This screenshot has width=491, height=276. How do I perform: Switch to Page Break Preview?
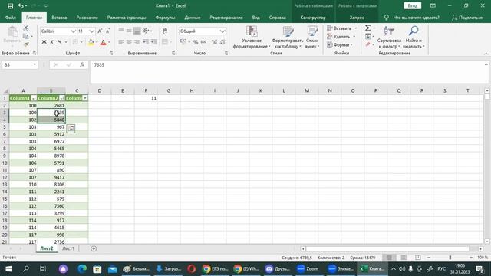(417, 258)
